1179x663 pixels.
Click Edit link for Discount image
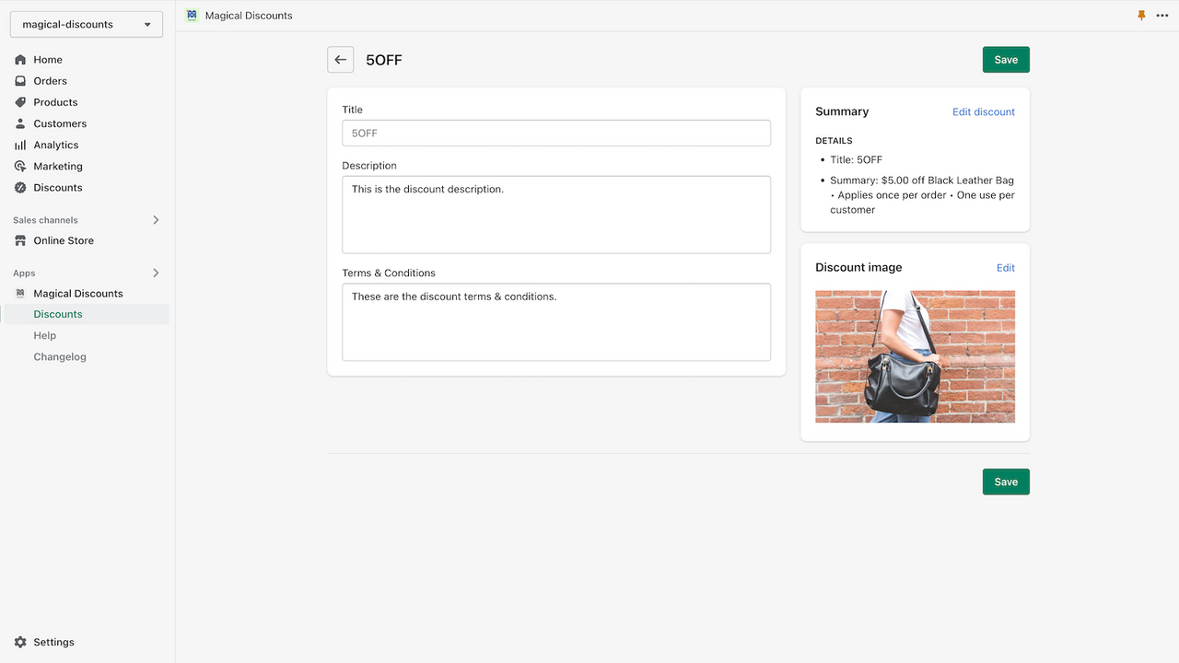point(1006,268)
